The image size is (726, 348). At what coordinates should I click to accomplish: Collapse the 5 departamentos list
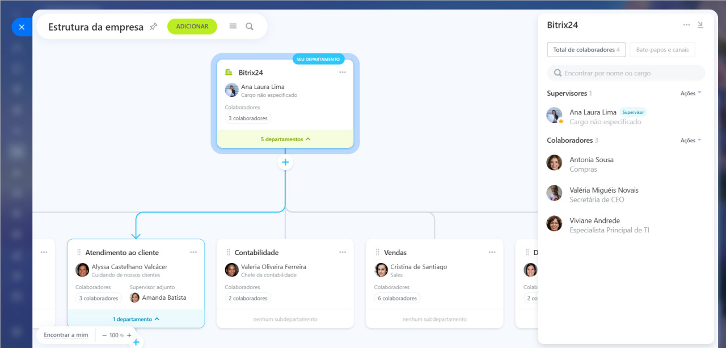pos(285,139)
